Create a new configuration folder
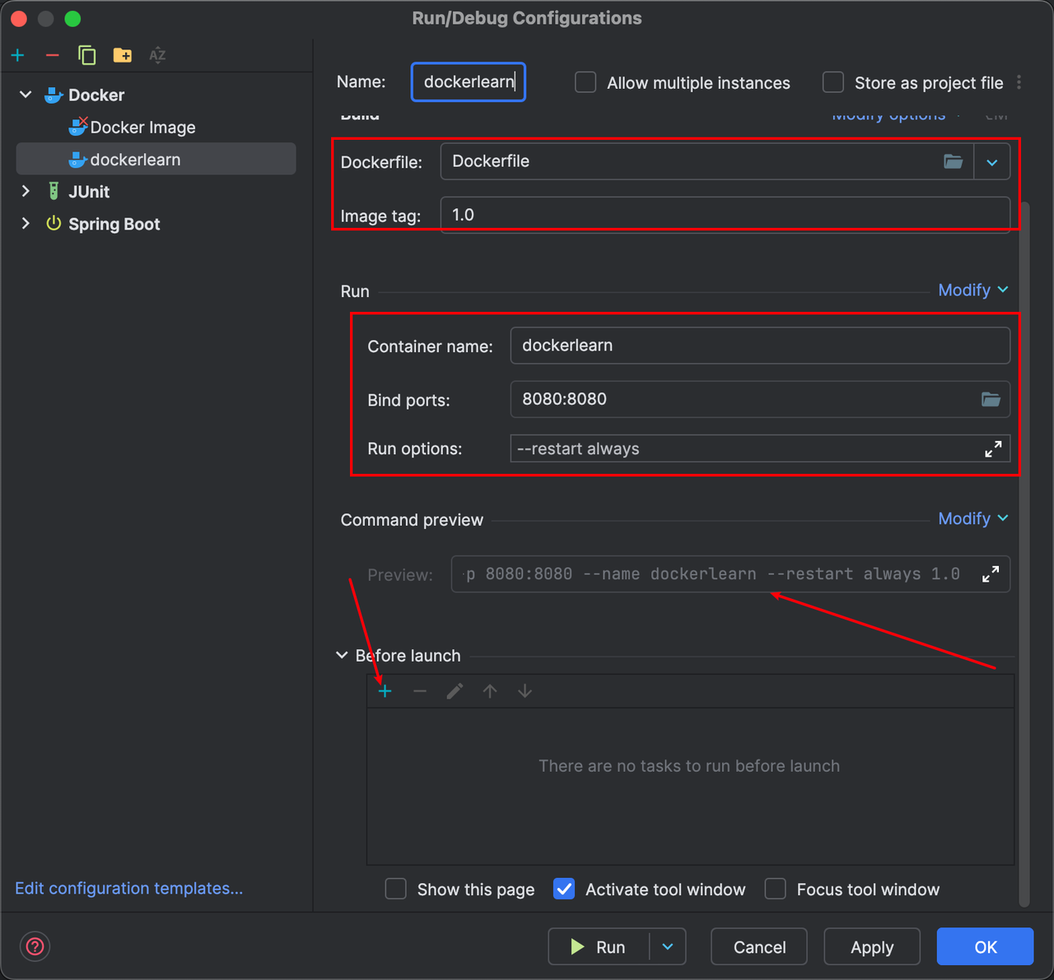 coord(122,55)
